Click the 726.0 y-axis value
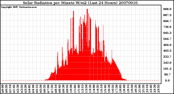174x94 pixels. [167, 27]
